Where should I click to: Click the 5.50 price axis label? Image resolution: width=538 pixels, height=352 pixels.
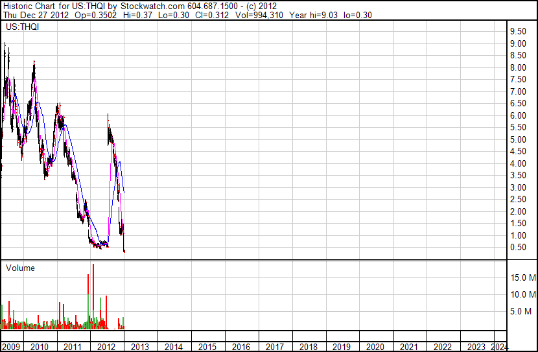pyautogui.click(x=518, y=127)
